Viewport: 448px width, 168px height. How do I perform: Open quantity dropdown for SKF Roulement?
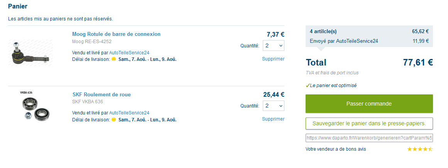click(x=274, y=106)
